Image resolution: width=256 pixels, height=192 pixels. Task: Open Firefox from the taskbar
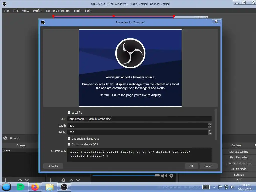click(35, 187)
